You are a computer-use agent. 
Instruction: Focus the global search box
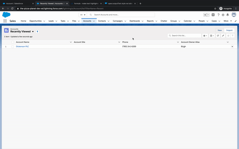pos(121,15)
